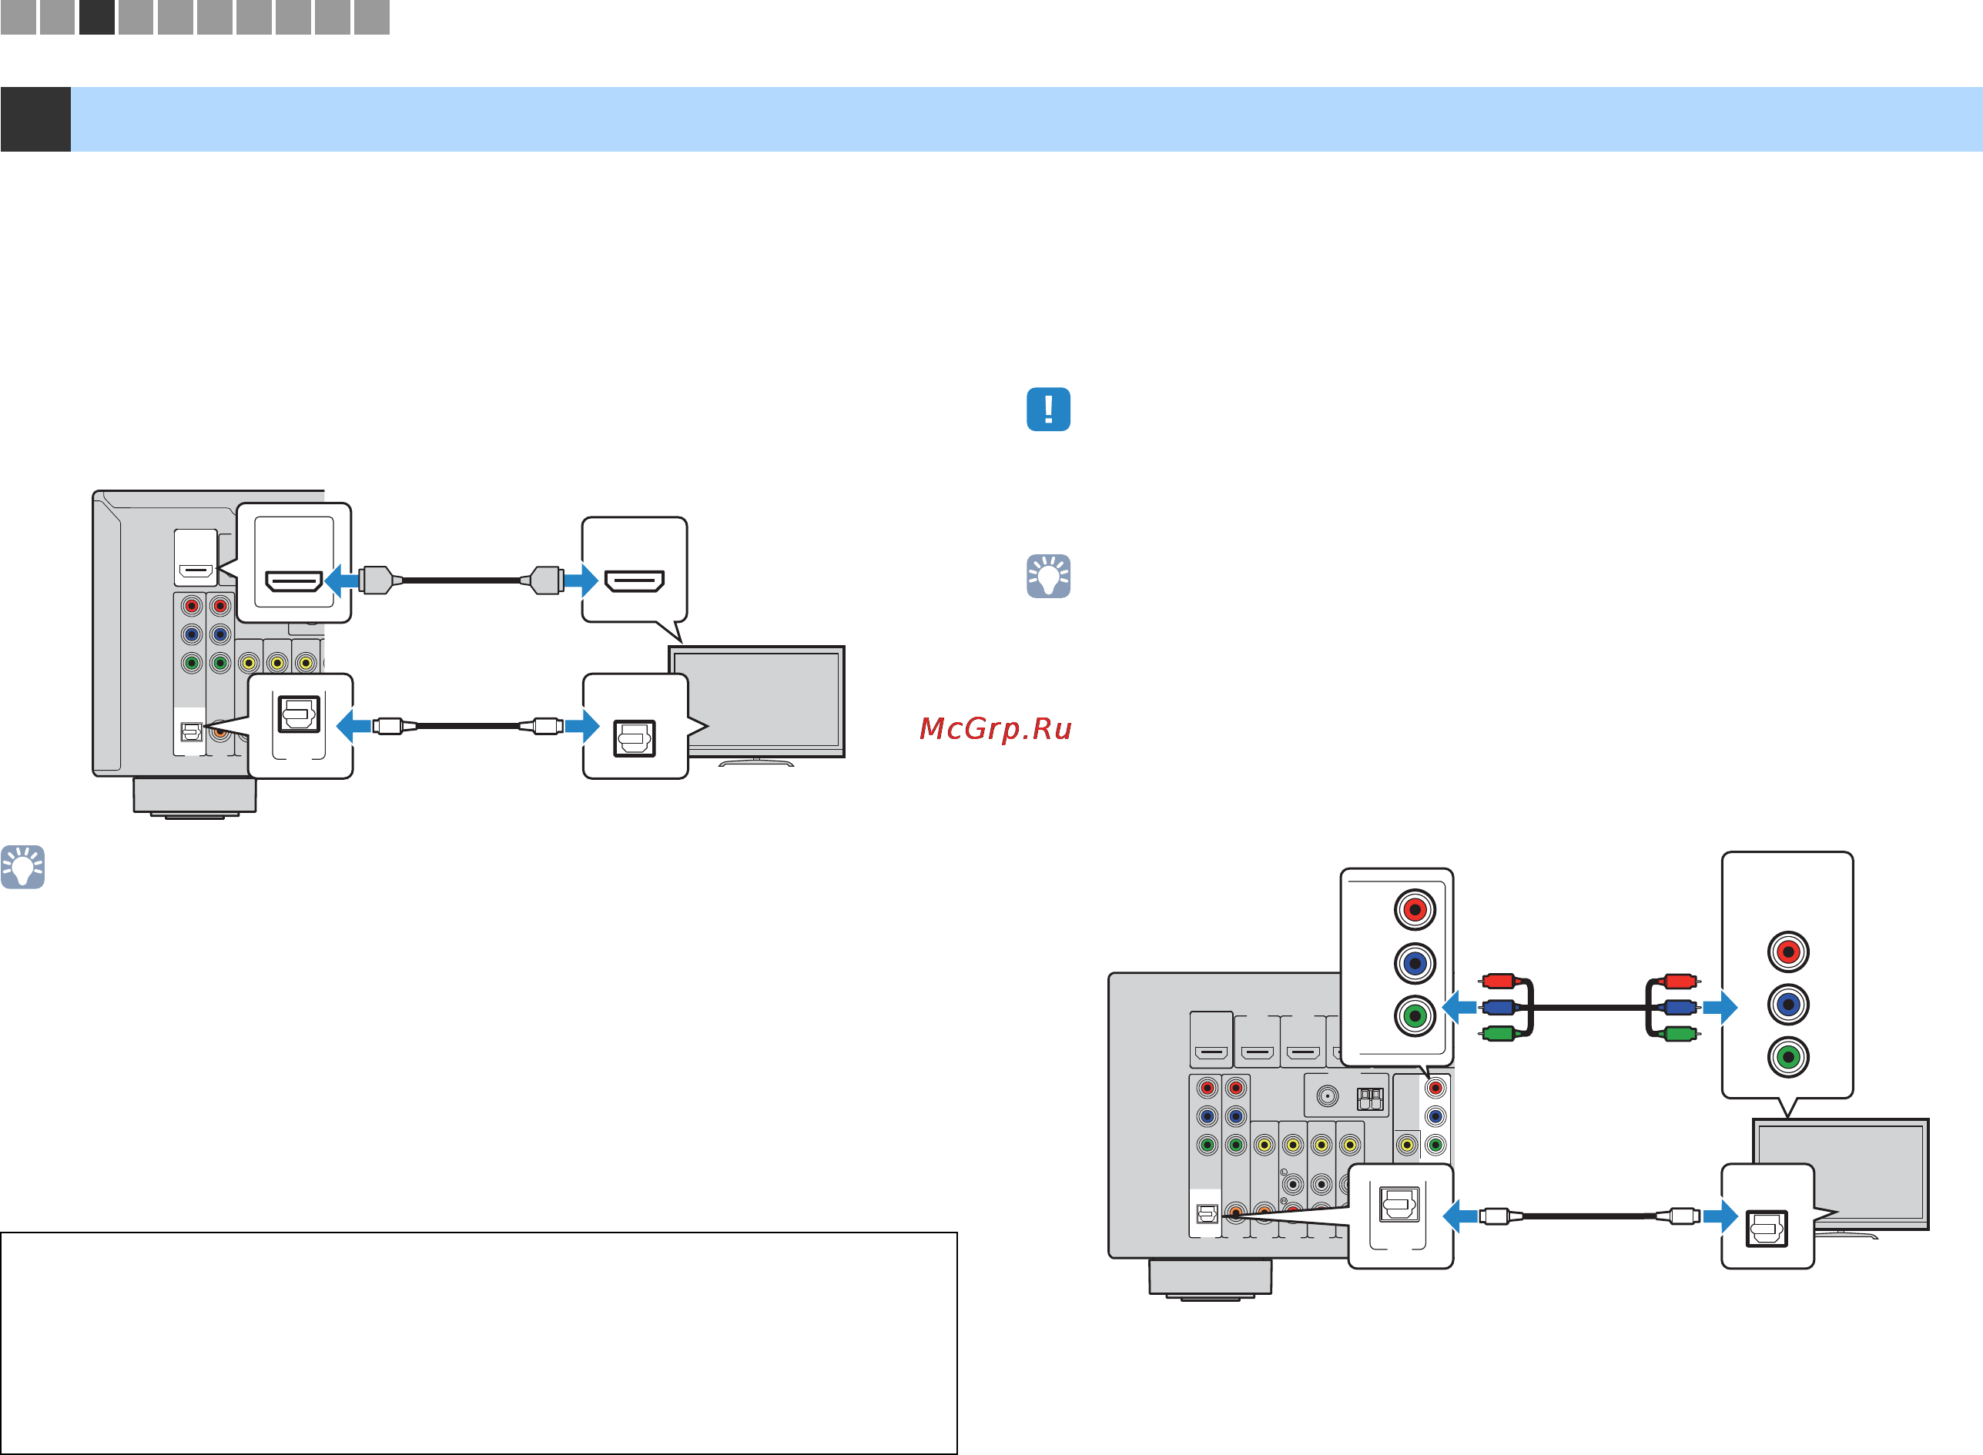Click the optical jack callout on the right diagram TV

(x=1767, y=1216)
